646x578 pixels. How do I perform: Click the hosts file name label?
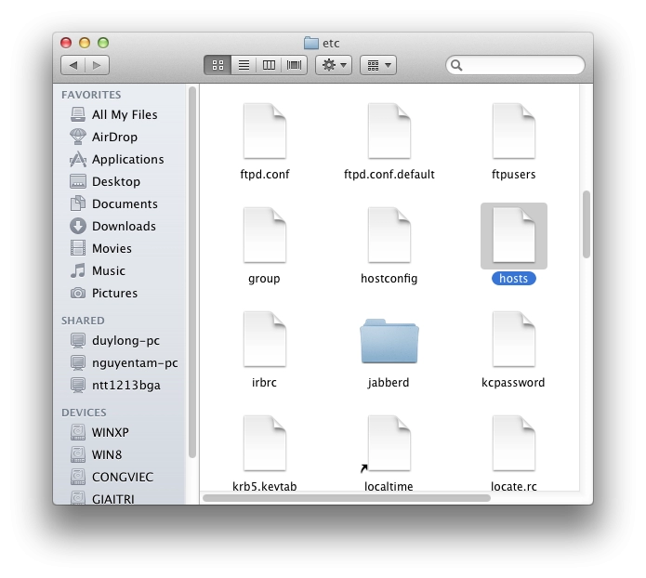[514, 279]
